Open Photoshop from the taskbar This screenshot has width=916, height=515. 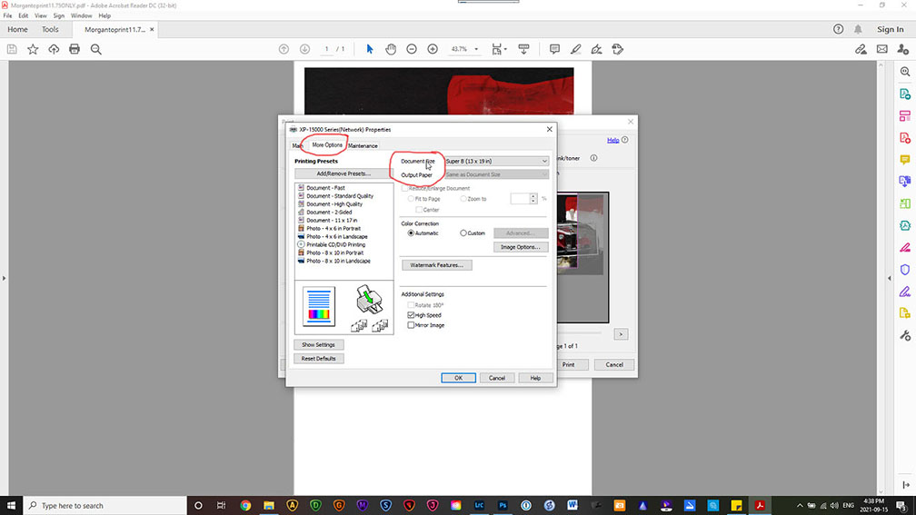point(503,505)
